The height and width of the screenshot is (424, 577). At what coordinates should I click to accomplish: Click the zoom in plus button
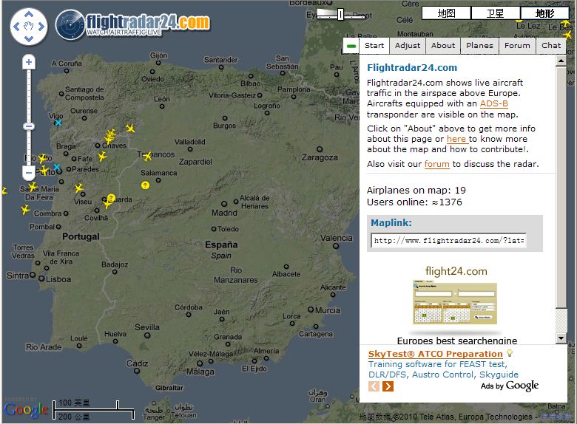pos(29,63)
